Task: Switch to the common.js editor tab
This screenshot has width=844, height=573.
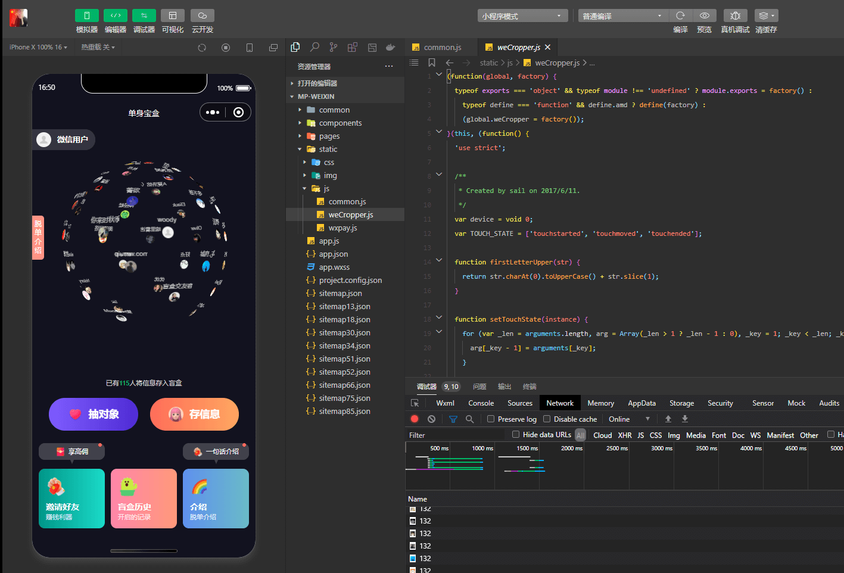Action: [x=442, y=47]
